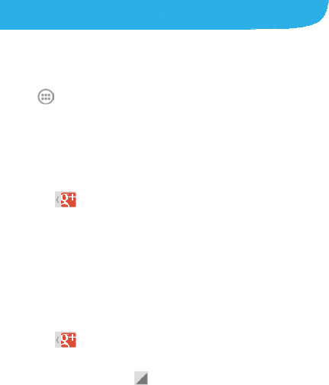Open the dropdown marked by gray triangle
Image resolution: width=329 pixels, height=385 pixels.
(x=141, y=378)
